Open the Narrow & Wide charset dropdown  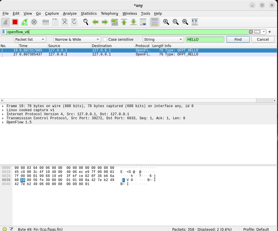[77, 39]
